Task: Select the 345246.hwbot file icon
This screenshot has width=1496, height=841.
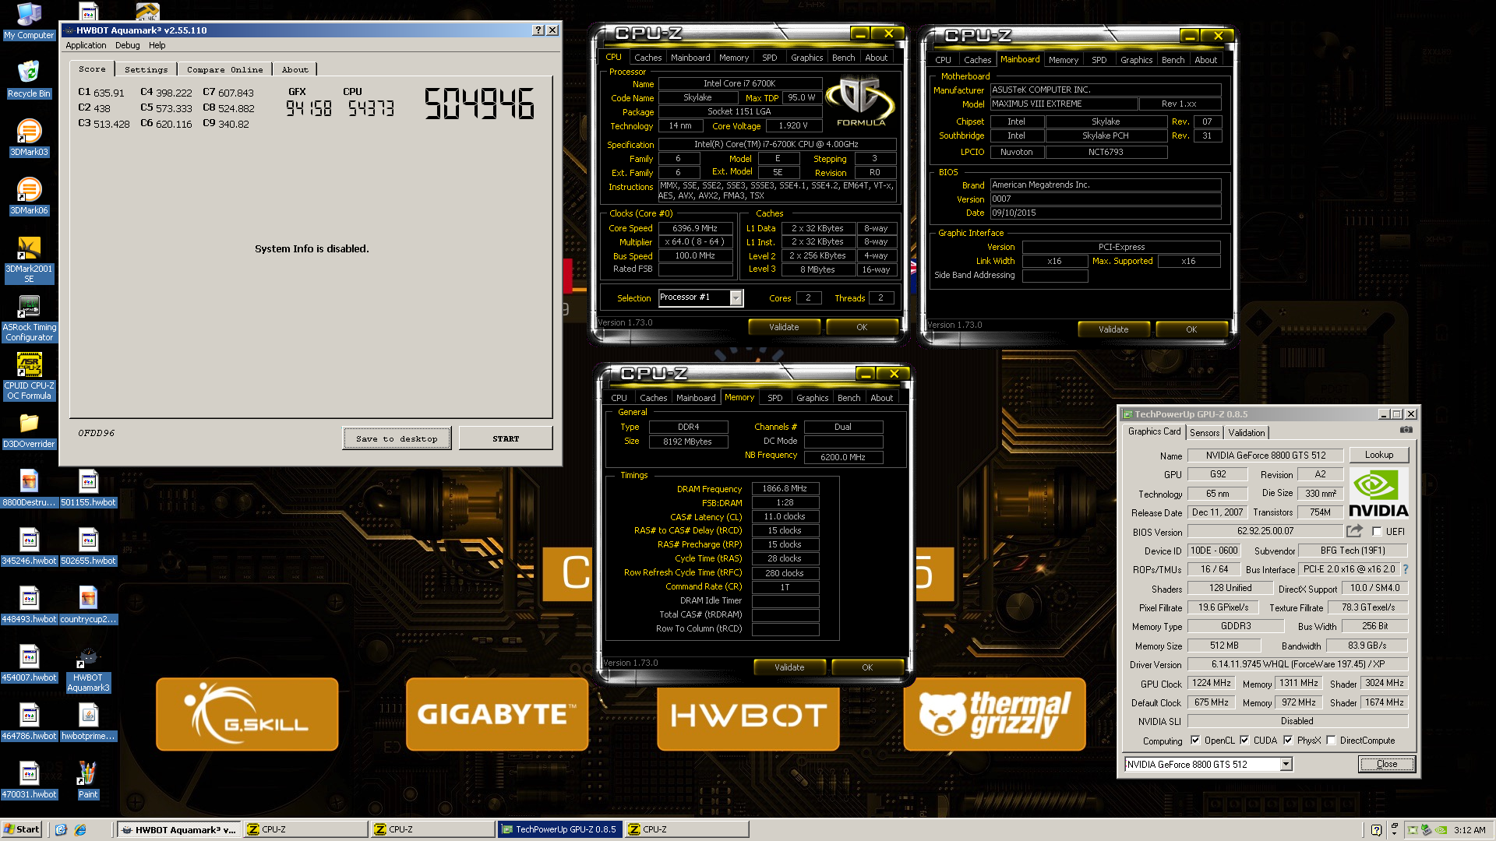Action: pos(29,547)
